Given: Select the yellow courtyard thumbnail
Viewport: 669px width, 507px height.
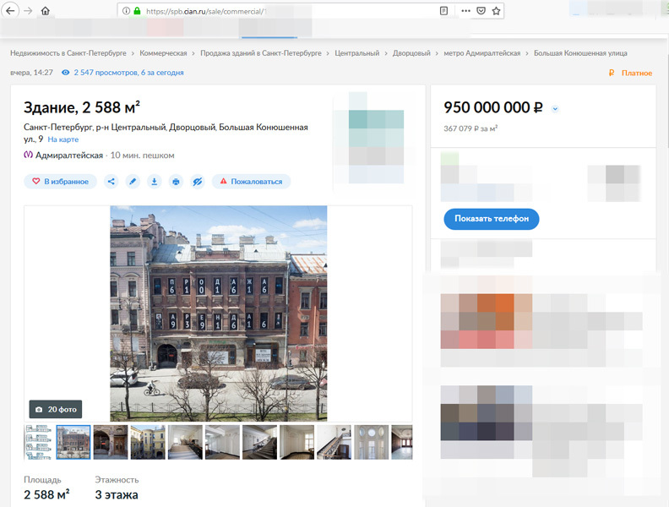Looking at the screenshot, I should (x=148, y=442).
